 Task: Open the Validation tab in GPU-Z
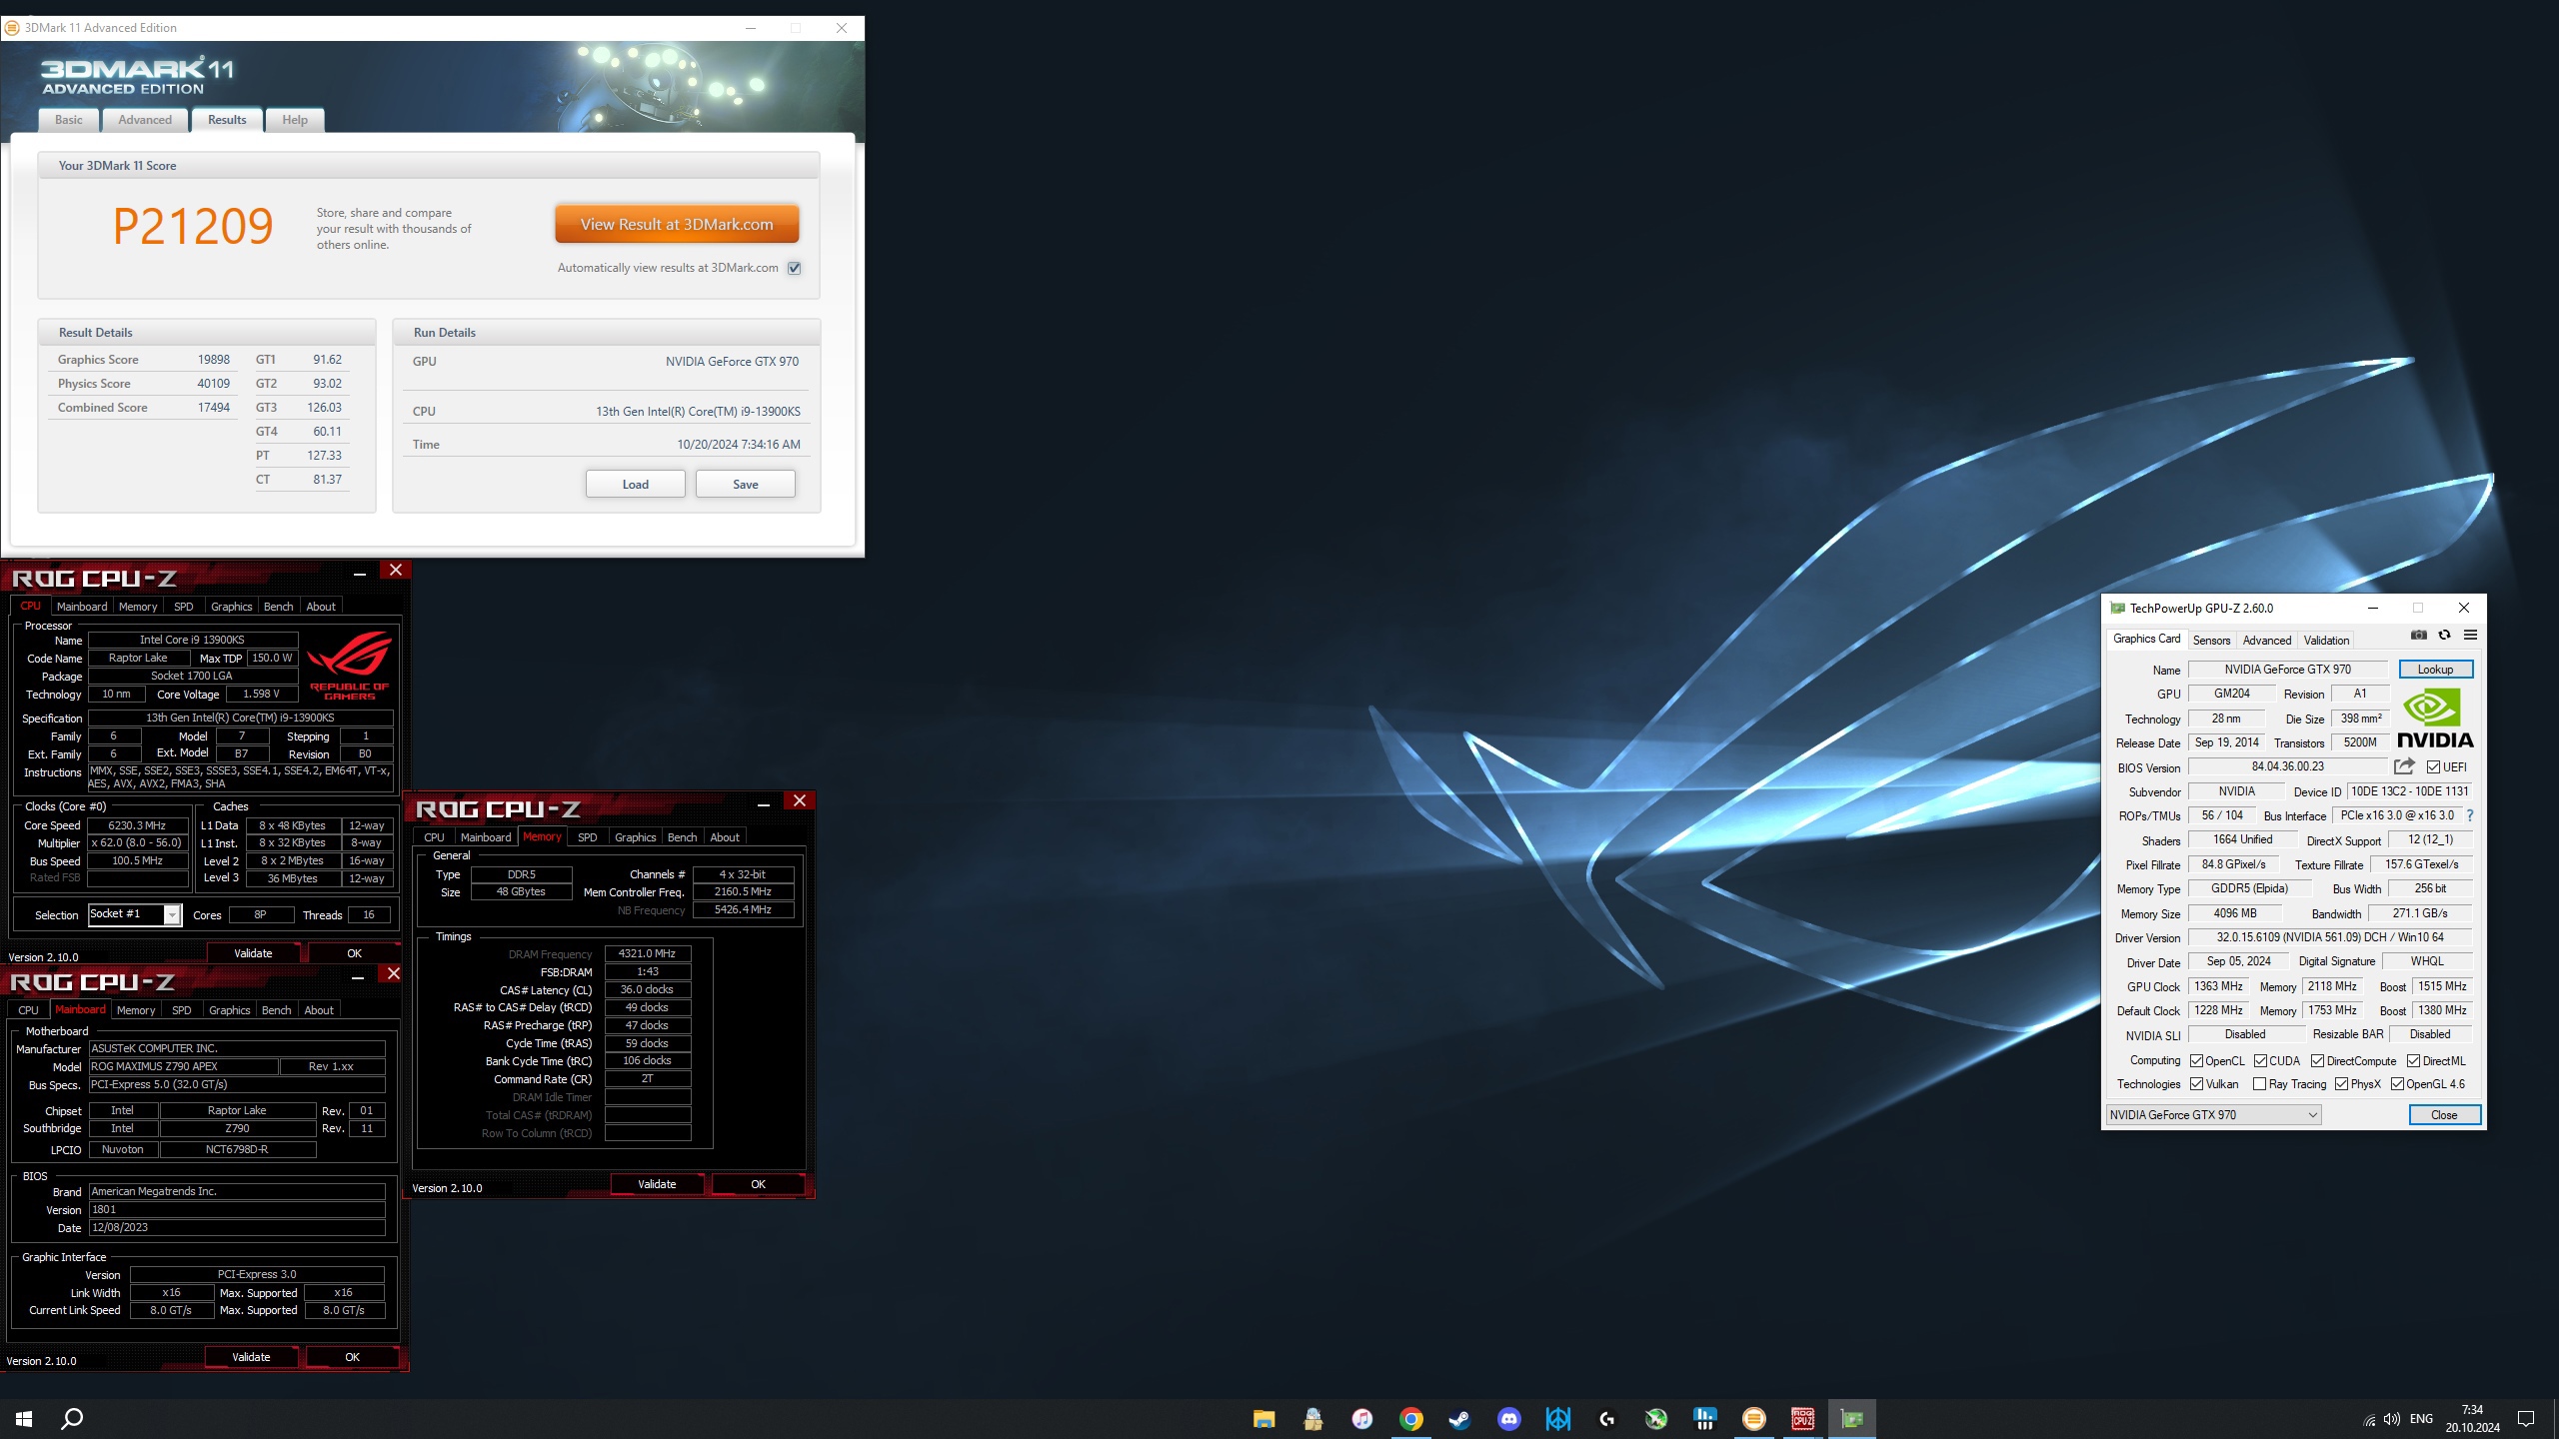[2326, 641]
